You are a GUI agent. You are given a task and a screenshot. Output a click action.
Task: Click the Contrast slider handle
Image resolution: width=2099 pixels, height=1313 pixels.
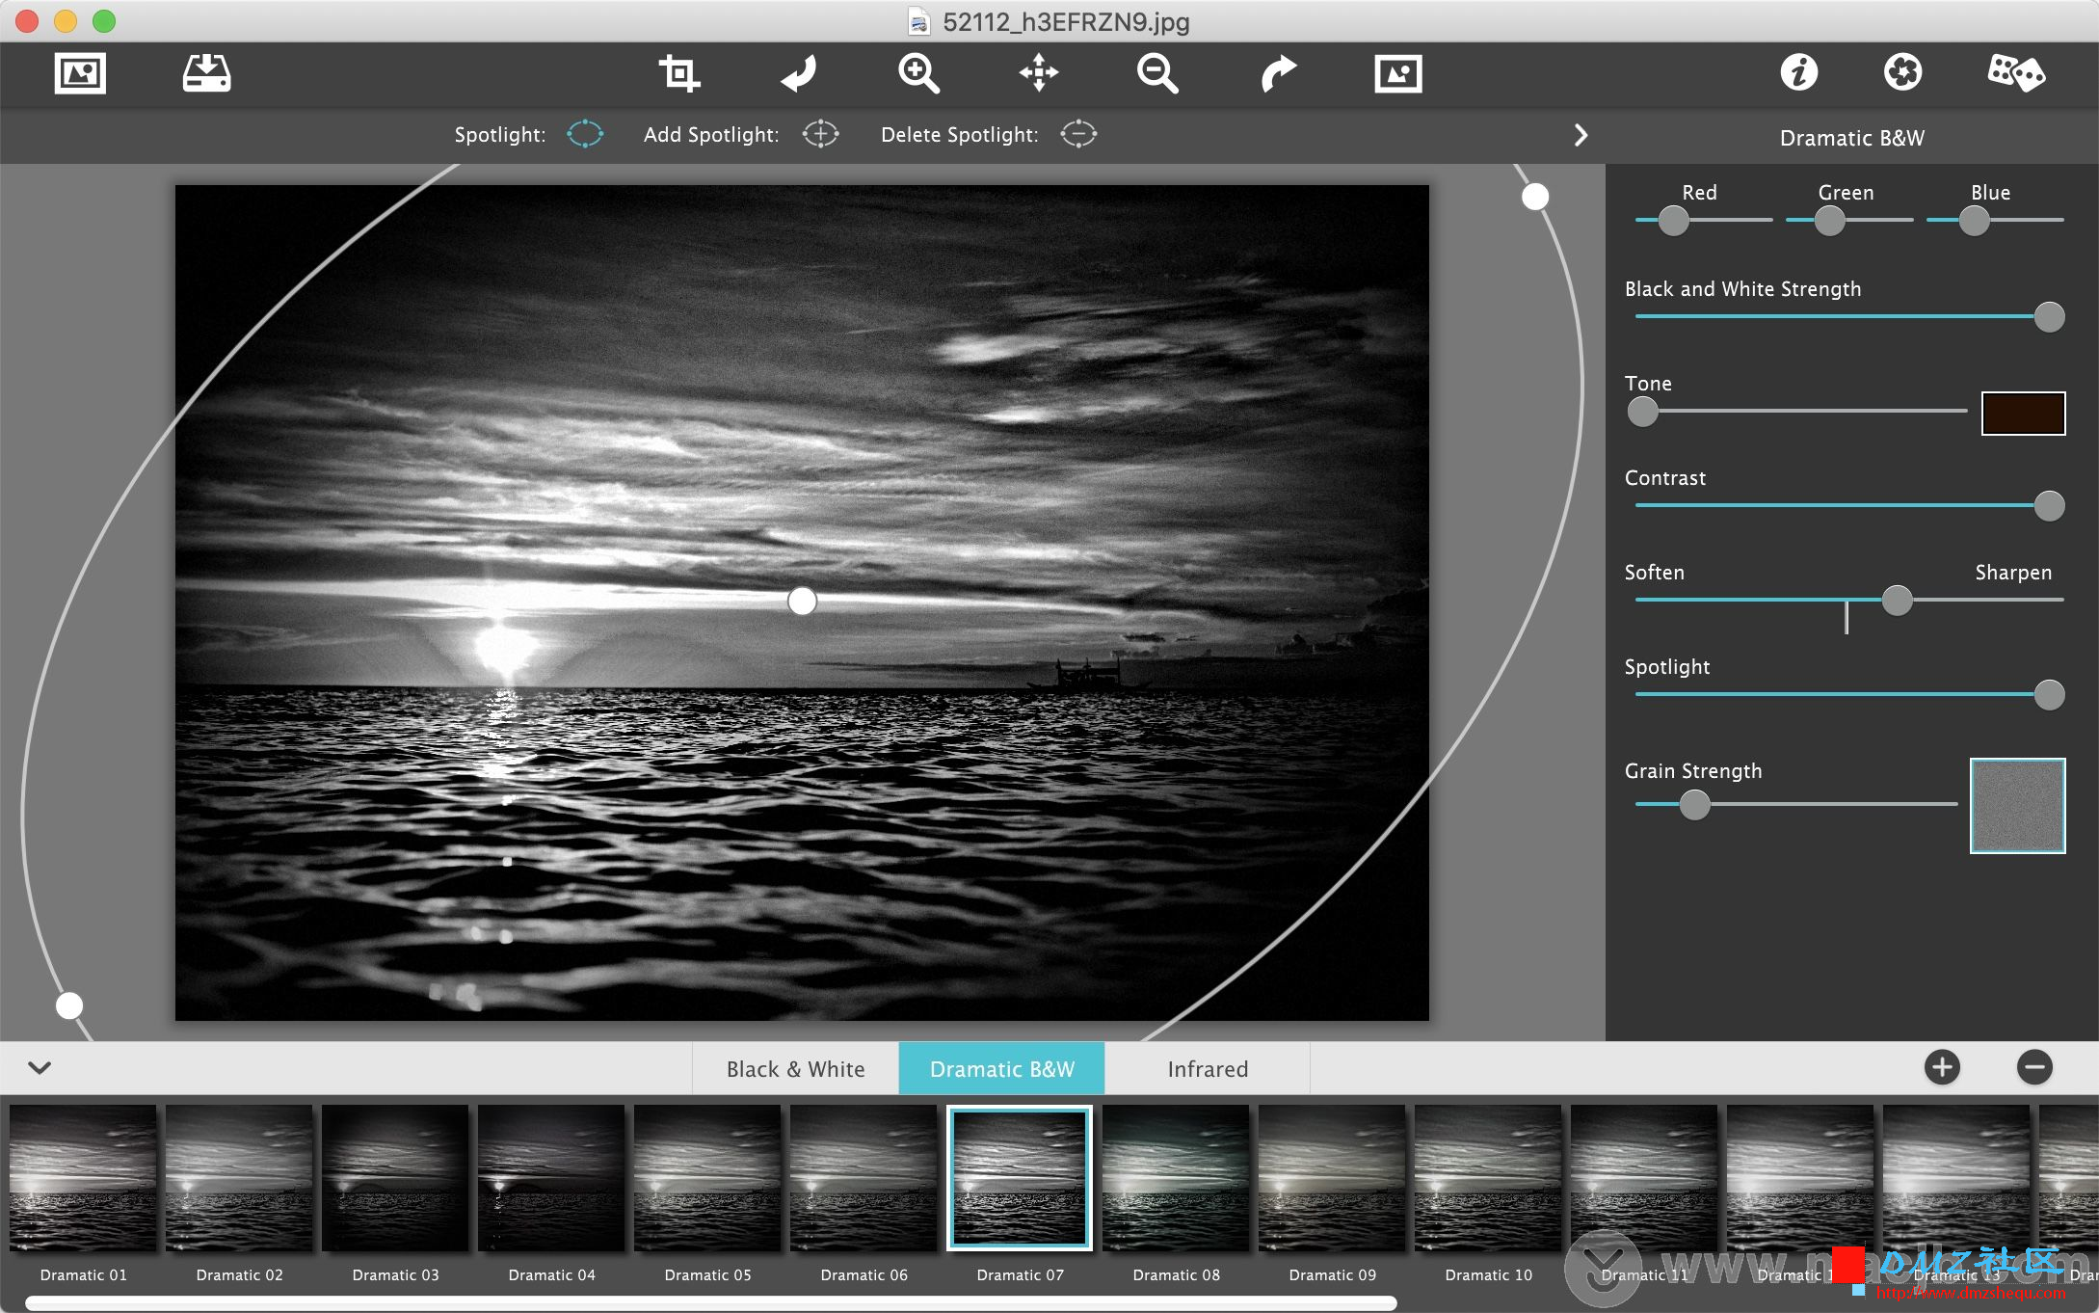click(x=2049, y=505)
